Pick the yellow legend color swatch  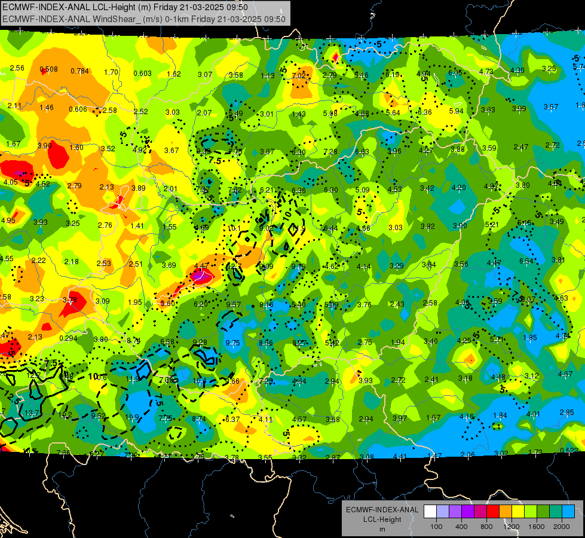point(518,512)
